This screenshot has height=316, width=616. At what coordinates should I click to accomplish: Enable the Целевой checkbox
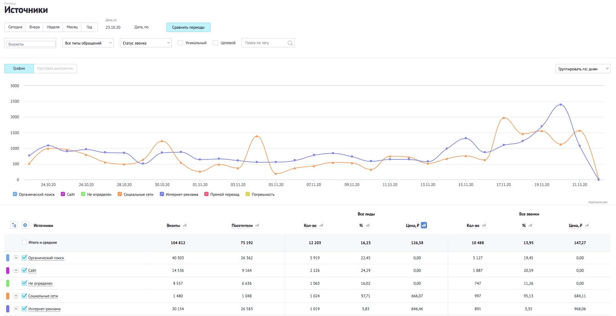(215, 43)
